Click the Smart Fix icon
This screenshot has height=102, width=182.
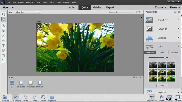[x=149, y=20]
